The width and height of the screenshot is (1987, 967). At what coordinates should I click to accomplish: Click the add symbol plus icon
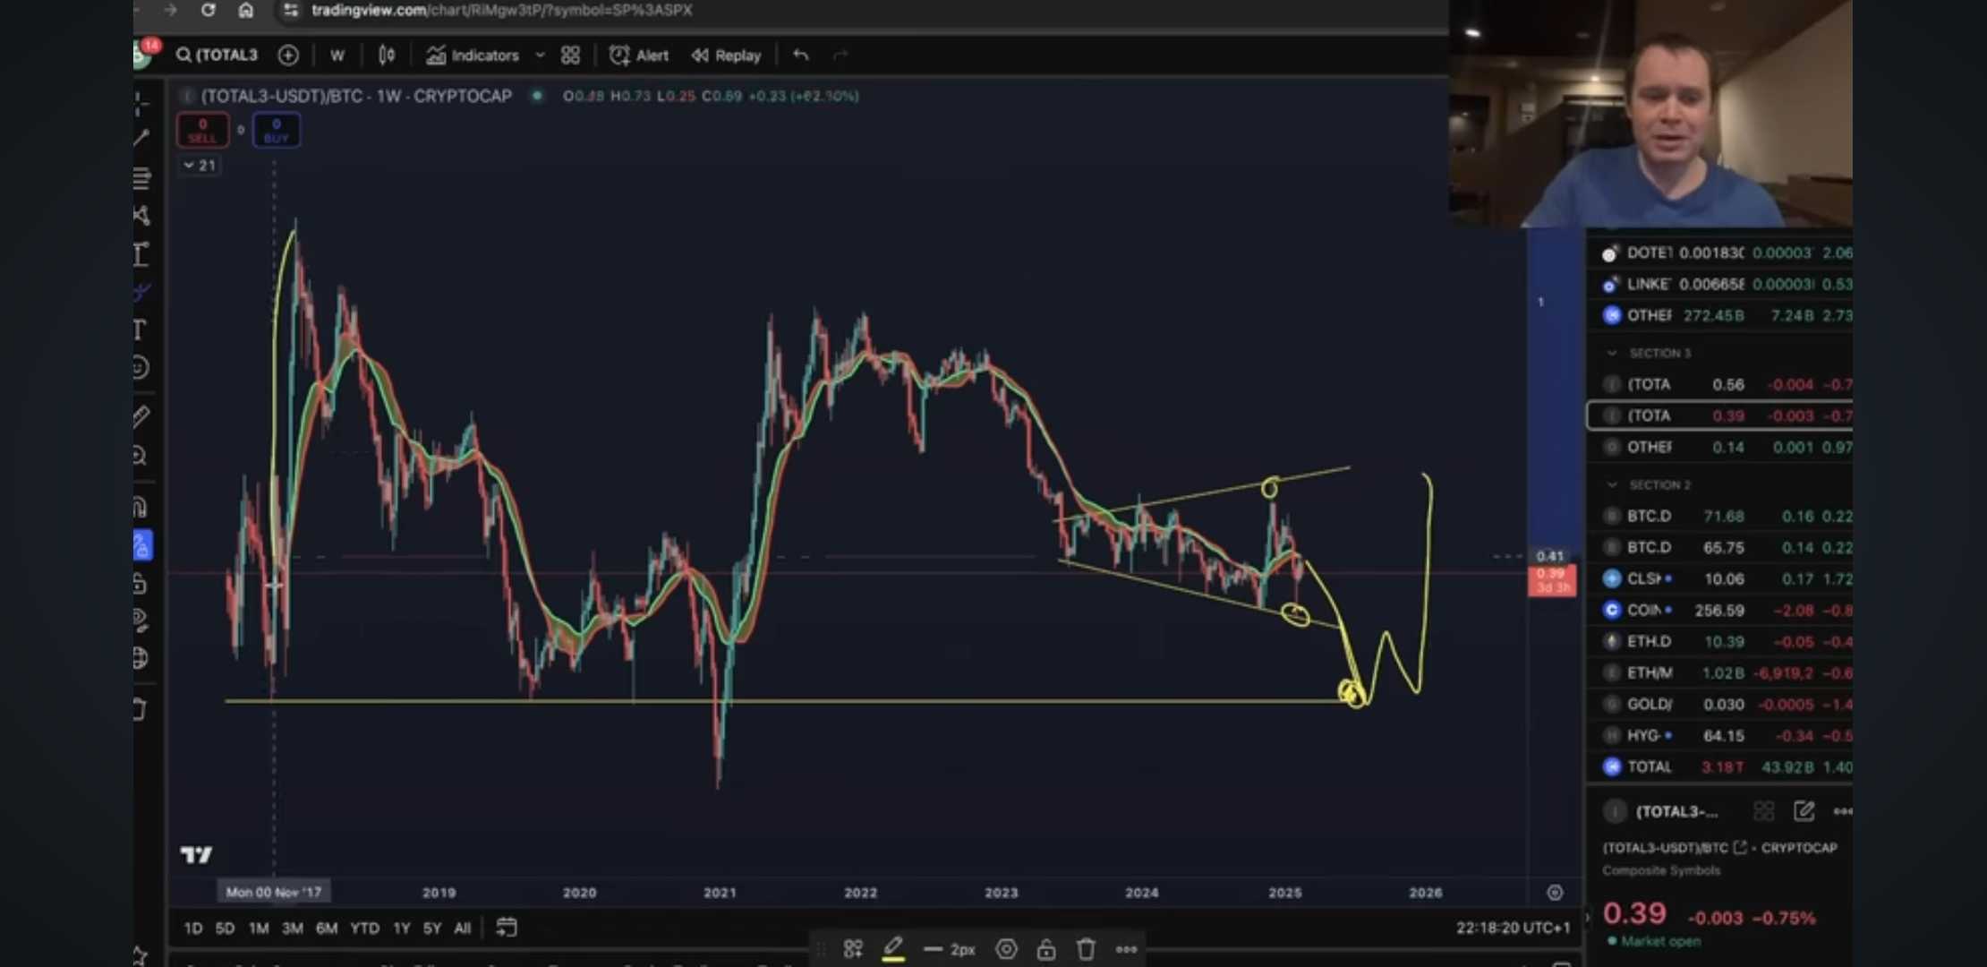tap(288, 56)
